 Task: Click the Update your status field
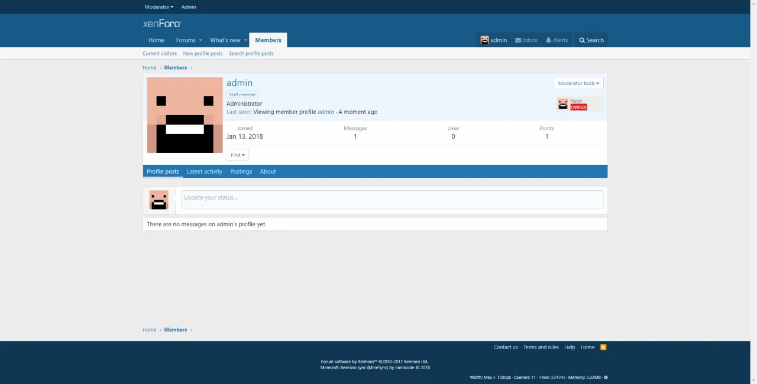392,198
